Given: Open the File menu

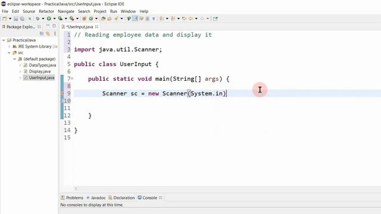Looking at the screenshot, I should coord(5,11).
